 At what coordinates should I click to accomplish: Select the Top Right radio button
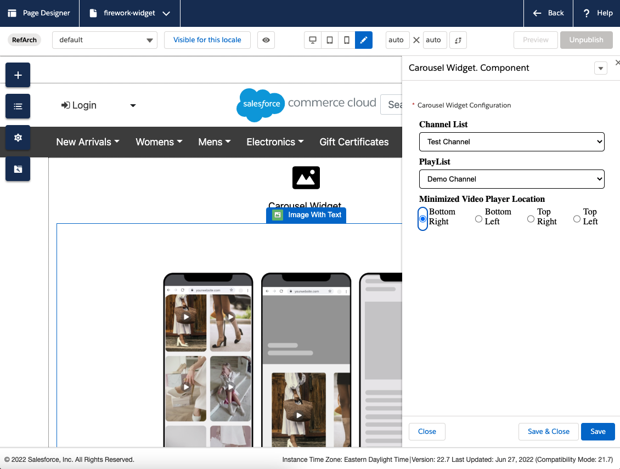(x=531, y=219)
